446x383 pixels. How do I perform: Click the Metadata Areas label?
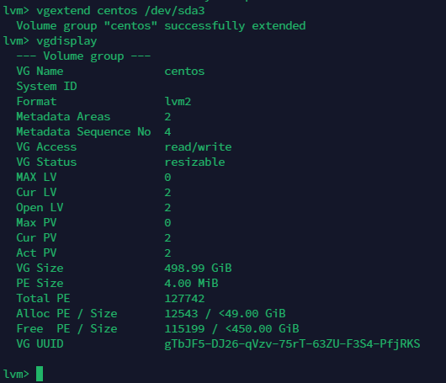point(63,117)
